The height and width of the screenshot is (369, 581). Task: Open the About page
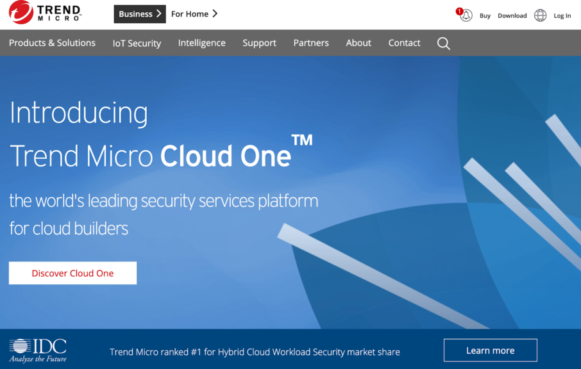[358, 43]
